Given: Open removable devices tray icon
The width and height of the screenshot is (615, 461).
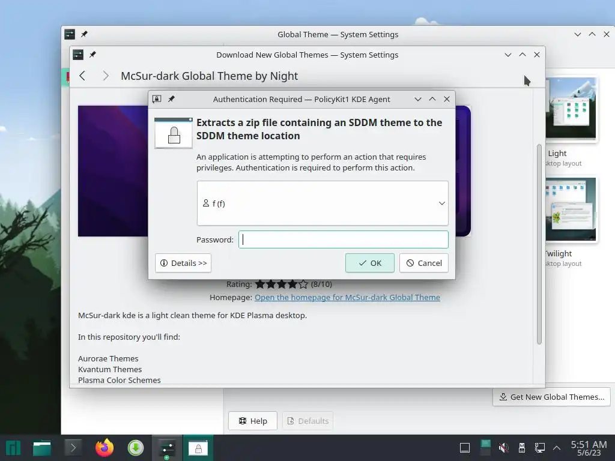Looking at the screenshot, I should 522,448.
